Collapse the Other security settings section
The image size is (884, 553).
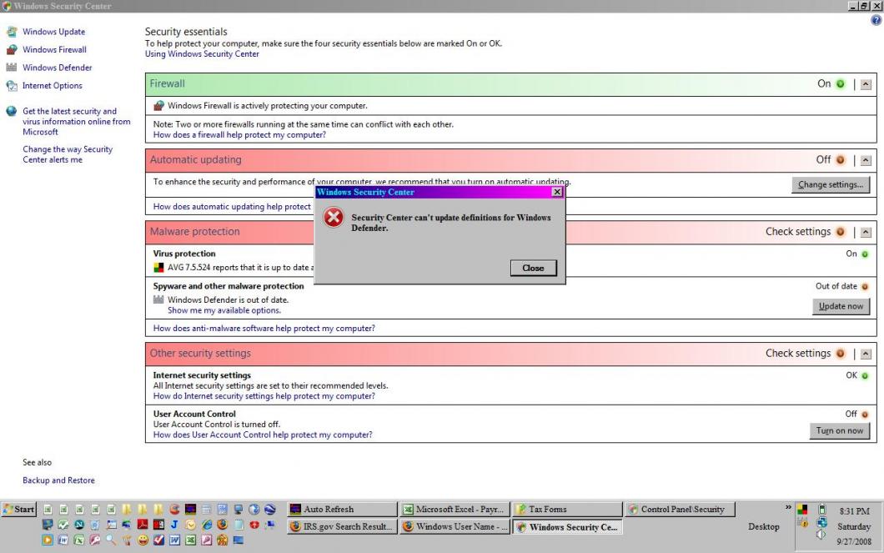[866, 354]
